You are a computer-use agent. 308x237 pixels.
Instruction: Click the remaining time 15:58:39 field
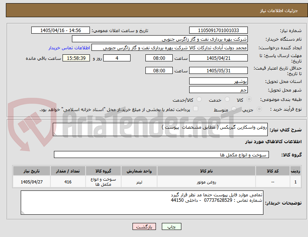click(76, 58)
